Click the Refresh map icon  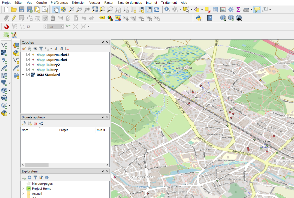click(157, 10)
